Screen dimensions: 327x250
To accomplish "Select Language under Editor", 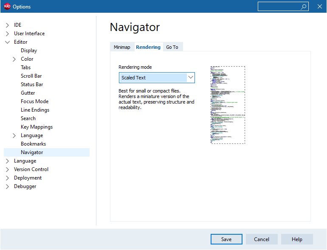I will 32,135.
